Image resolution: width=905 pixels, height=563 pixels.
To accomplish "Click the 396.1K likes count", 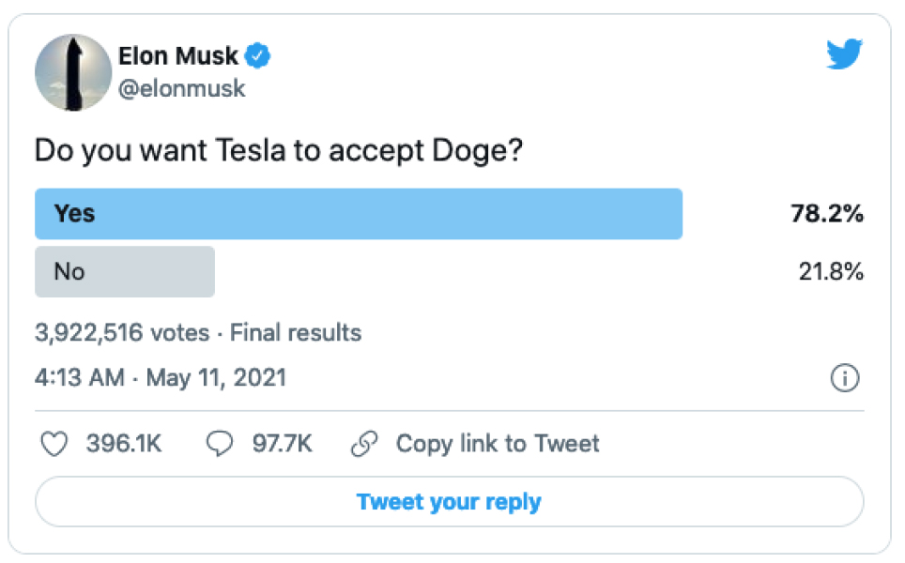I will tap(124, 444).
